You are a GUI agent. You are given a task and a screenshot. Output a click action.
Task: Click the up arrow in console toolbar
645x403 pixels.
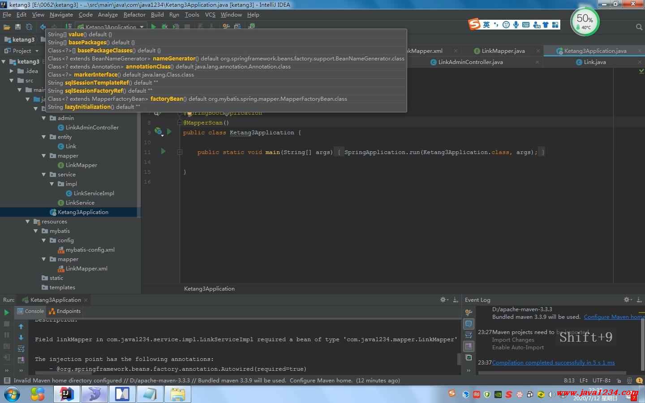[x=21, y=326]
